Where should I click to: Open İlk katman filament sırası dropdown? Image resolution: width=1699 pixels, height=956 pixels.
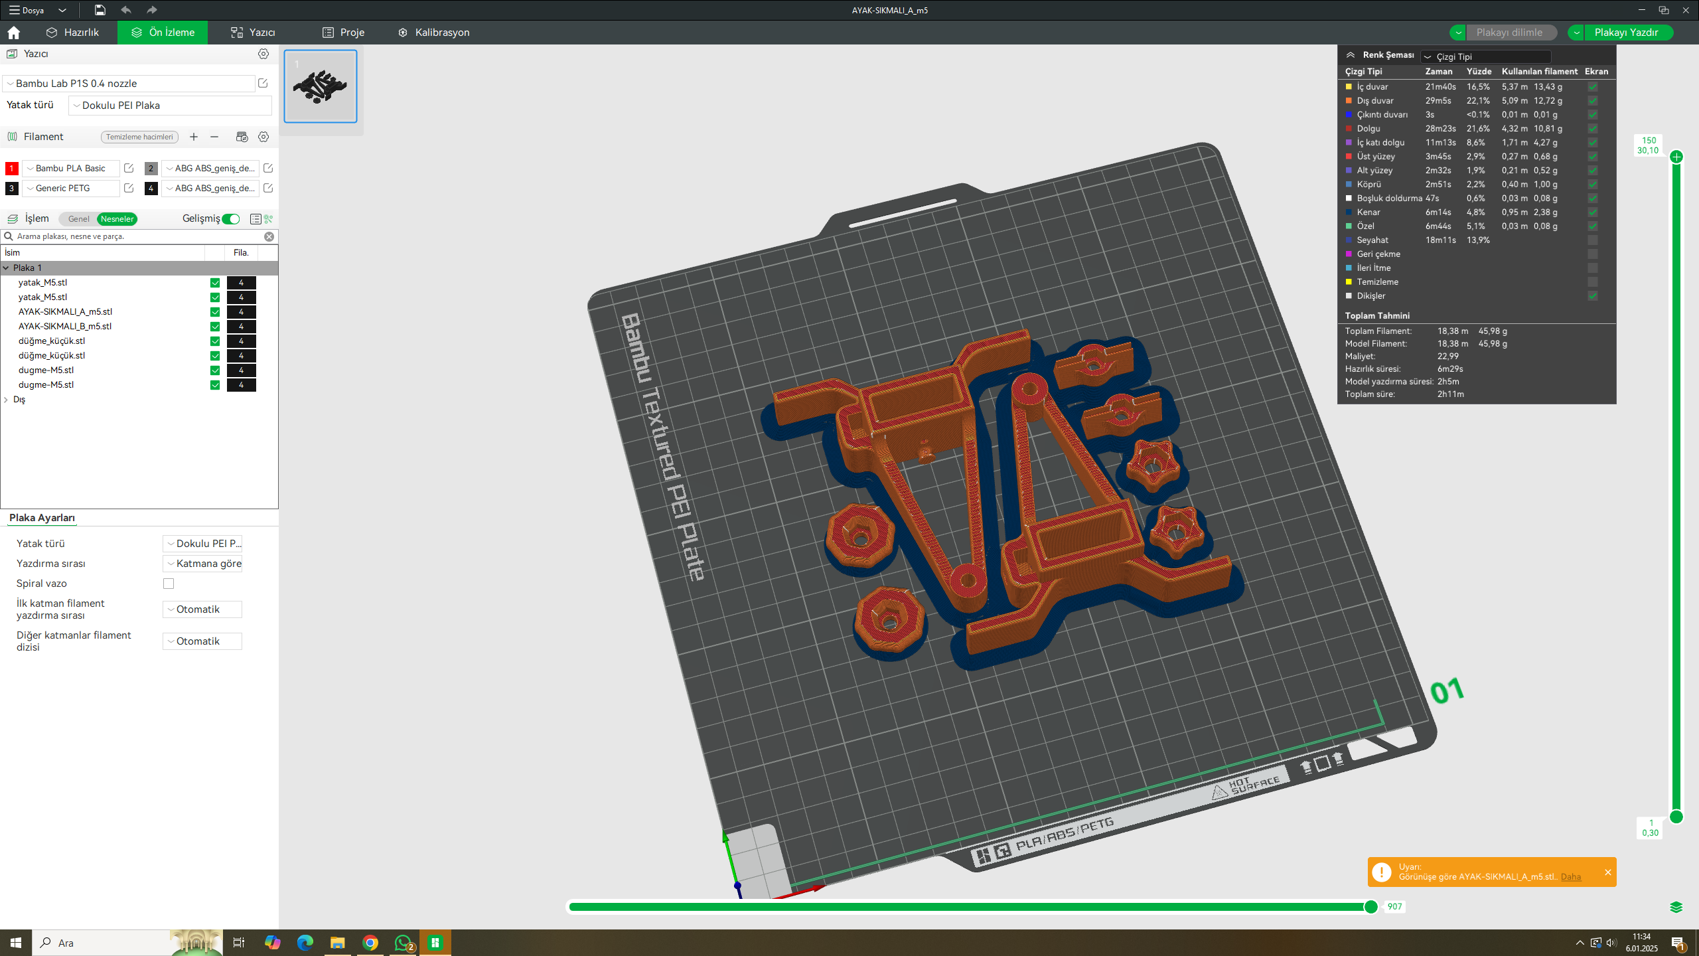[x=202, y=609]
